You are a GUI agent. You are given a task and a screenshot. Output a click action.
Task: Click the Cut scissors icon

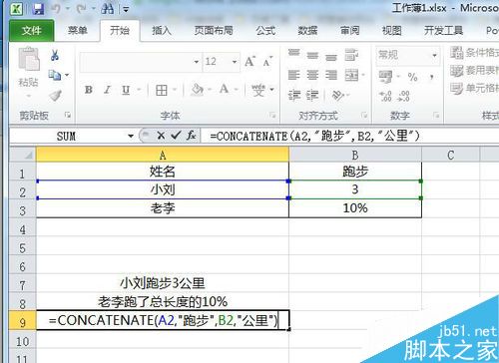click(x=55, y=55)
